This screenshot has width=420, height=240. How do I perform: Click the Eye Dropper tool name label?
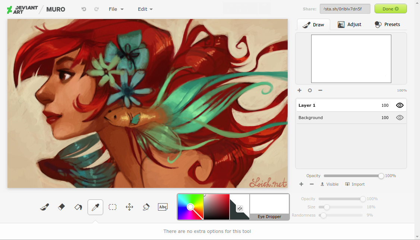coord(269,217)
